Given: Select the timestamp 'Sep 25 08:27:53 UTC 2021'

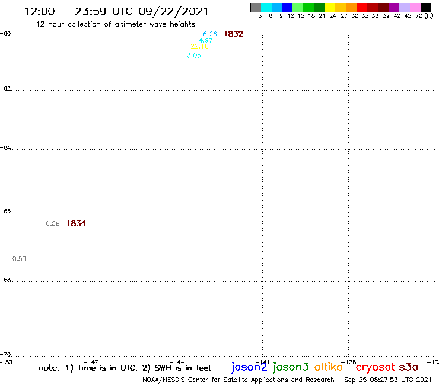Looking at the screenshot, I should [x=388, y=380].
